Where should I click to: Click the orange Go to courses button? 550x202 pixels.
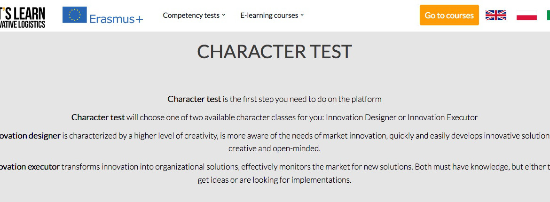coord(449,15)
